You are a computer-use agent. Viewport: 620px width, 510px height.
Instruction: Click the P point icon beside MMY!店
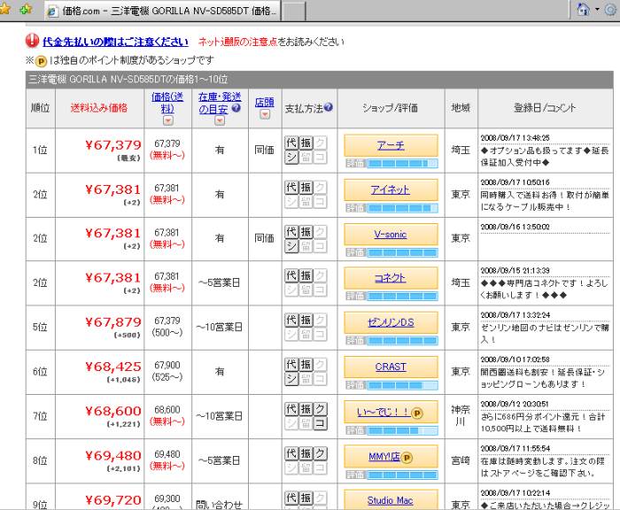tap(407, 458)
